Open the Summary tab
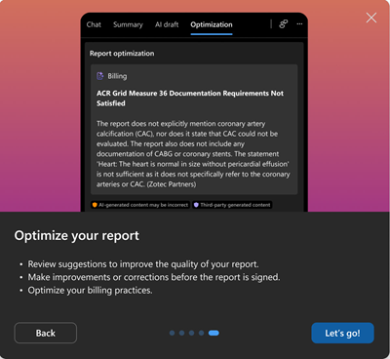The width and height of the screenshot is (390, 359). (128, 24)
